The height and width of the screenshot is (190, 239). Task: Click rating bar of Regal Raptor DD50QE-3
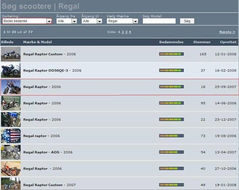[171, 70]
